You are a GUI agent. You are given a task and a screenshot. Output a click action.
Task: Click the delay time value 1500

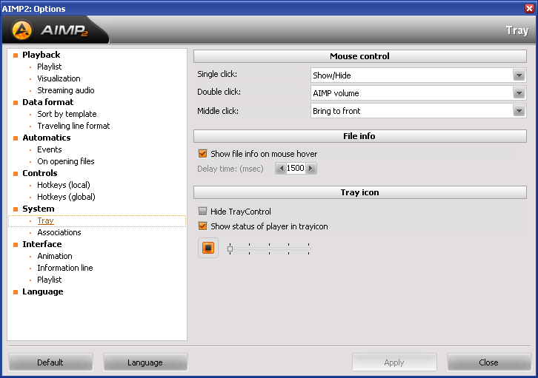[296, 168]
